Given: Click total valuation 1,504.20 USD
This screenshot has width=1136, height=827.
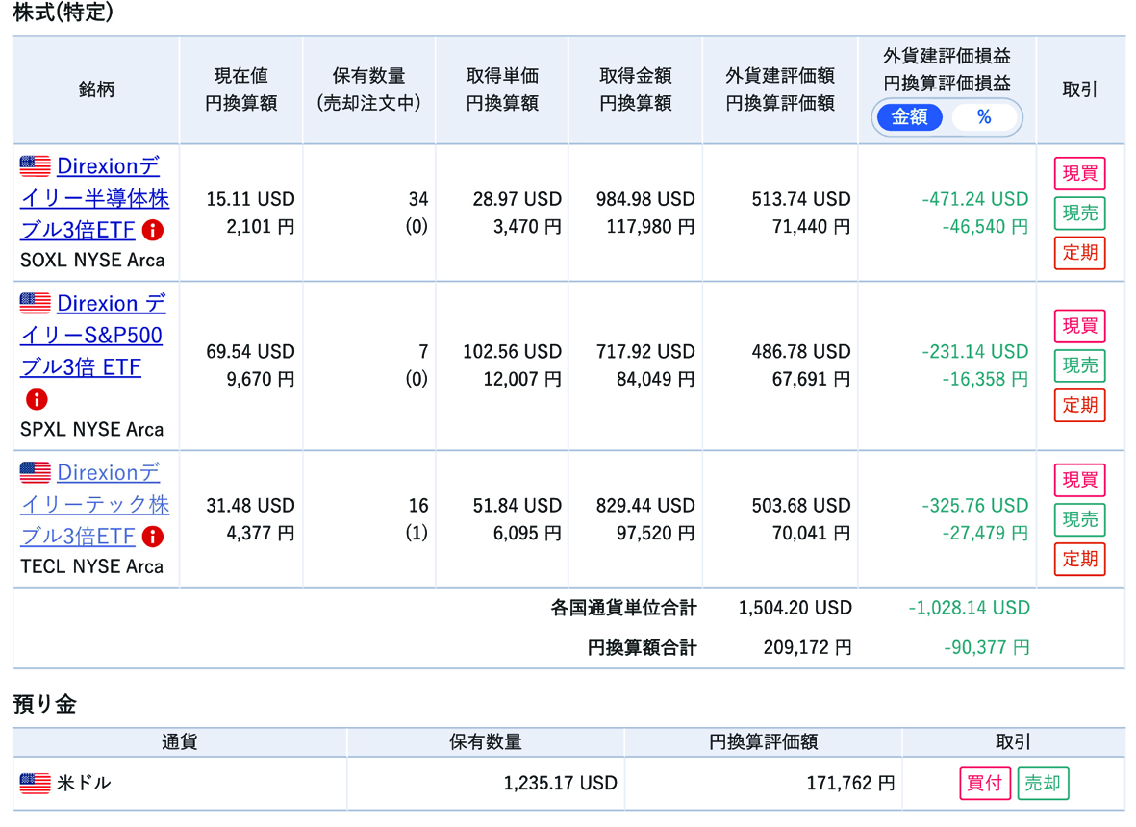Looking at the screenshot, I should [795, 608].
